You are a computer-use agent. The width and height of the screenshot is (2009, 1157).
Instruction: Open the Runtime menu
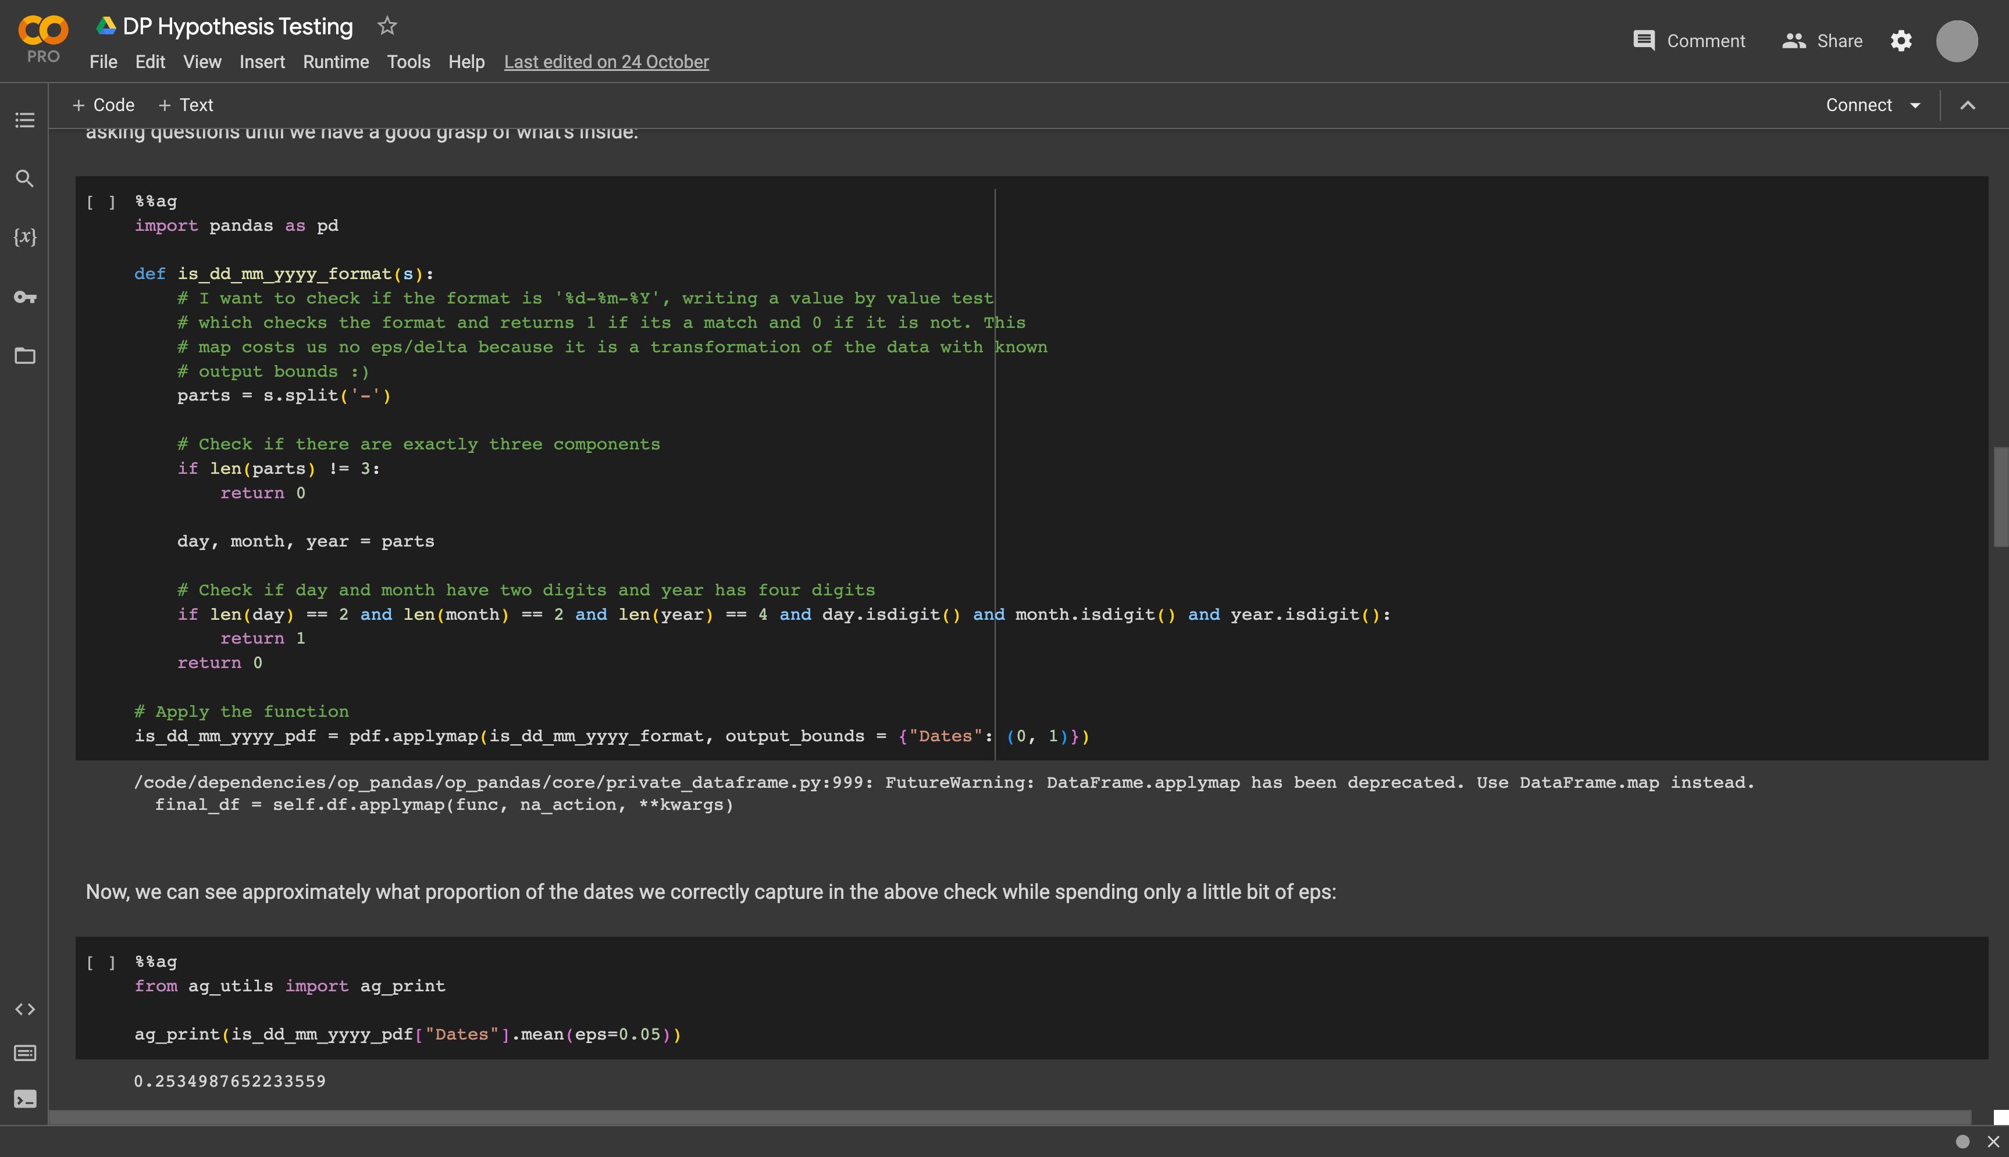[x=336, y=62]
